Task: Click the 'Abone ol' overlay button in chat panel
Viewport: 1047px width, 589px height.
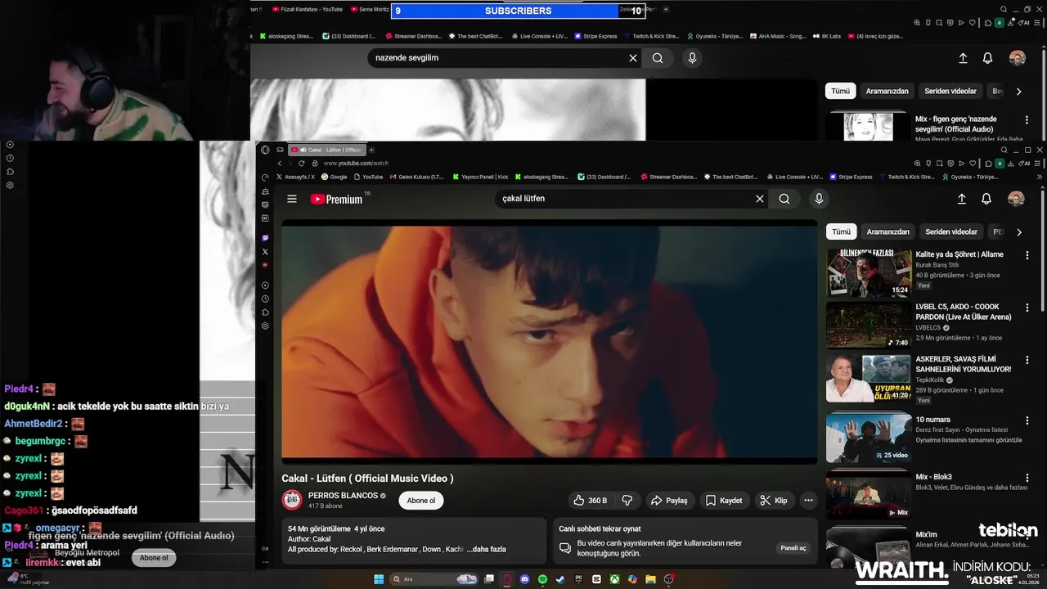Action: pos(154,558)
